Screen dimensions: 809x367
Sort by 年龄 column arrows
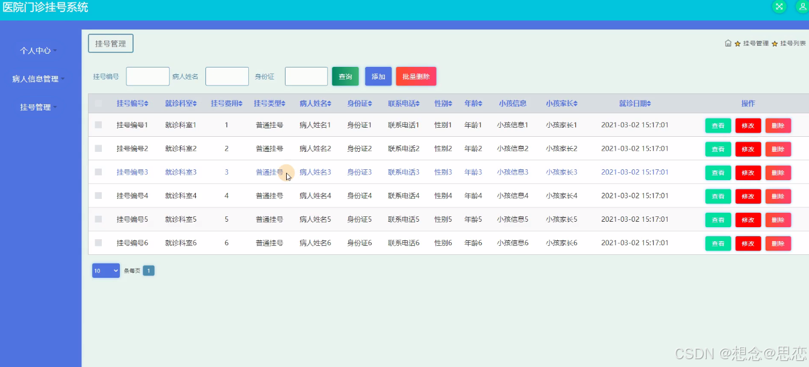(x=481, y=104)
